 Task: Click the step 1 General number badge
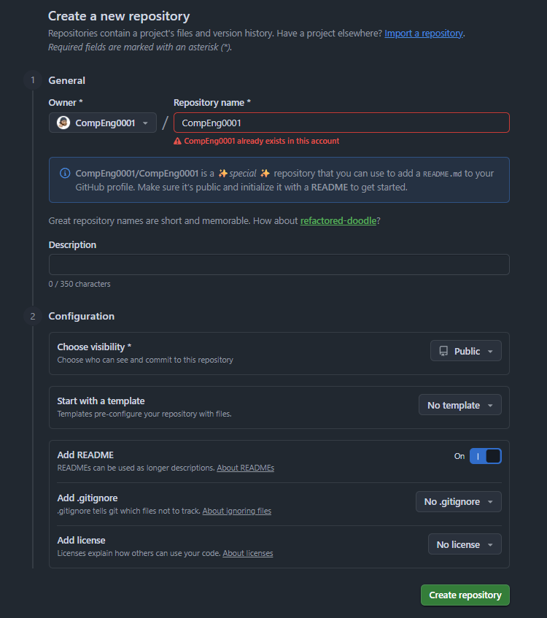coord(32,80)
